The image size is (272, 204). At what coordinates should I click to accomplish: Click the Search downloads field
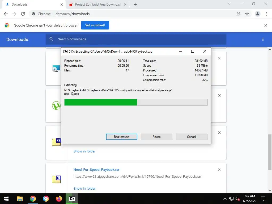click(136, 39)
